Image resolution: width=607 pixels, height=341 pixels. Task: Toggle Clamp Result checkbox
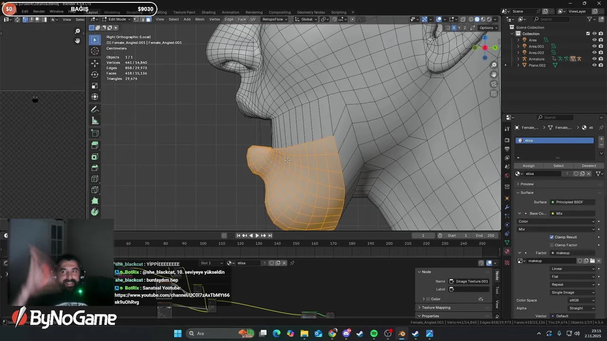coord(552,237)
